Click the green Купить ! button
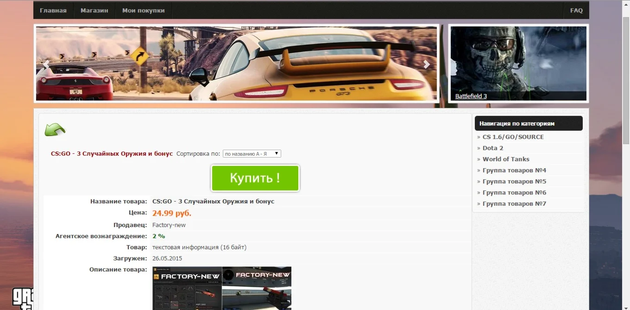 point(255,178)
